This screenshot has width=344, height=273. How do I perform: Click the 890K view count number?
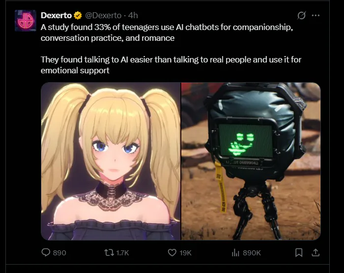click(252, 253)
